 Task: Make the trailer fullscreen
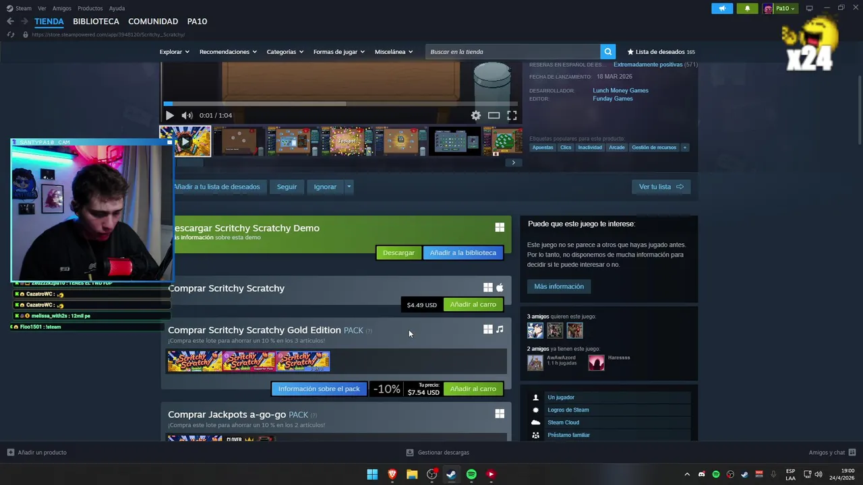pos(512,115)
